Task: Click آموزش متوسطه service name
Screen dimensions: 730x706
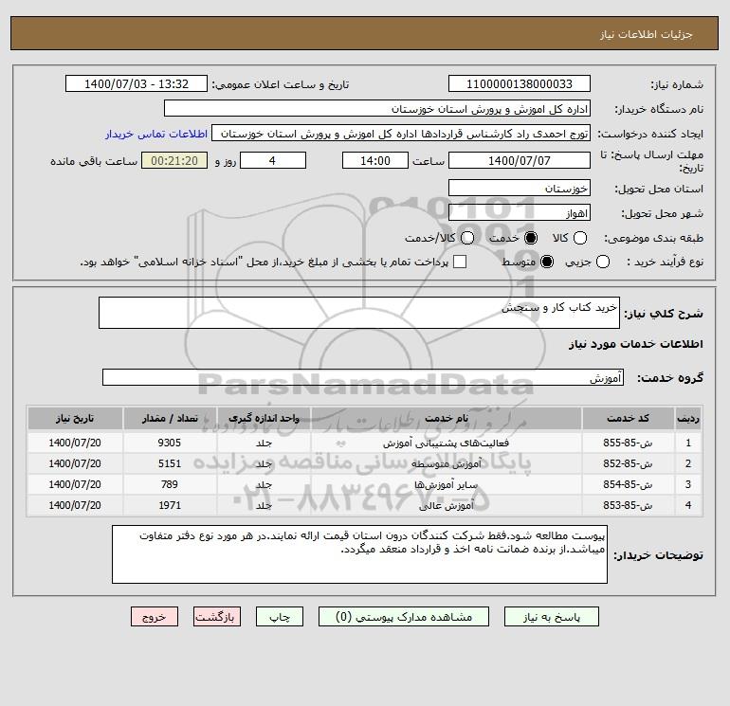Action: tap(446, 464)
